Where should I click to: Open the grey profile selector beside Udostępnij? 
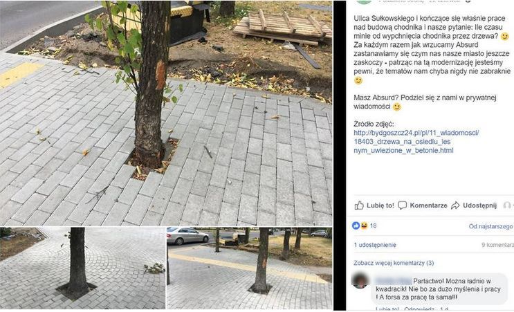click(508, 205)
